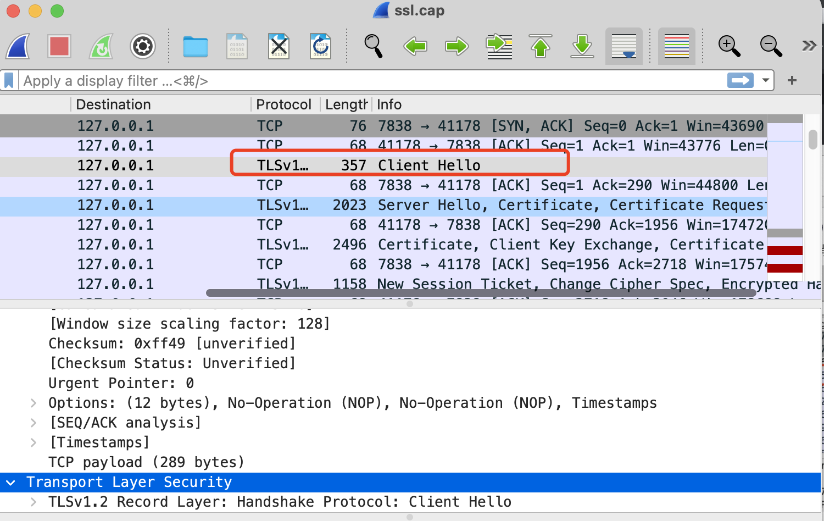The image size is (824, 521).
Task: Open capture options gear icon
Action: coord(143,46)
